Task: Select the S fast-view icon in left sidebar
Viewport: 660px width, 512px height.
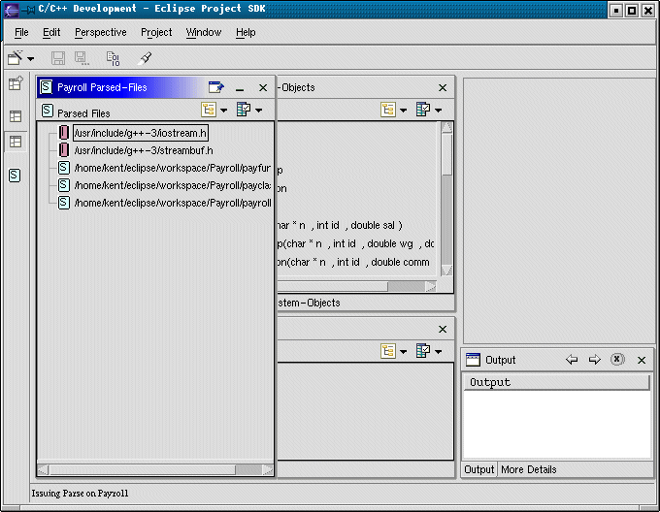Action: point(16,176)
